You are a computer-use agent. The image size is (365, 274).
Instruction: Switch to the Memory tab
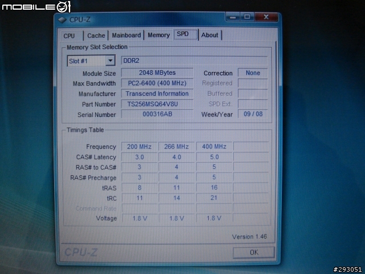click(x=159, y=35)
